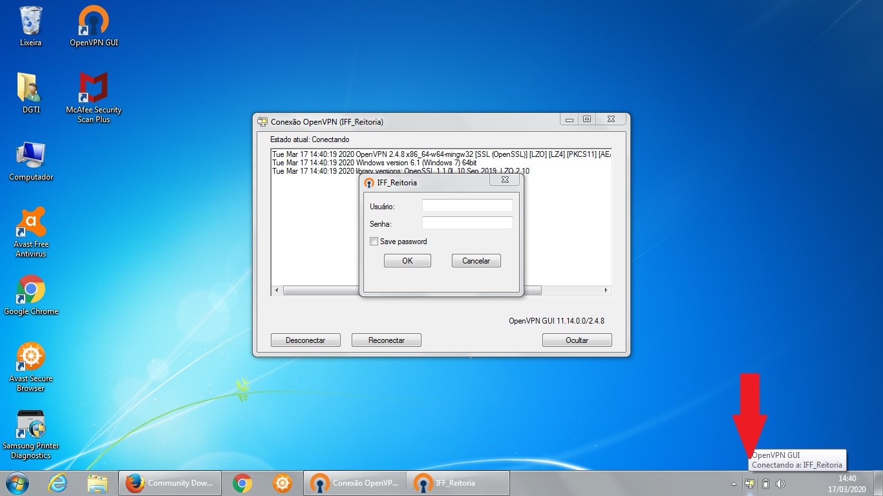The height and width of the screenshot is (496, 883).
Task: Click left arrow of log scrollbar
Action: 277,291
